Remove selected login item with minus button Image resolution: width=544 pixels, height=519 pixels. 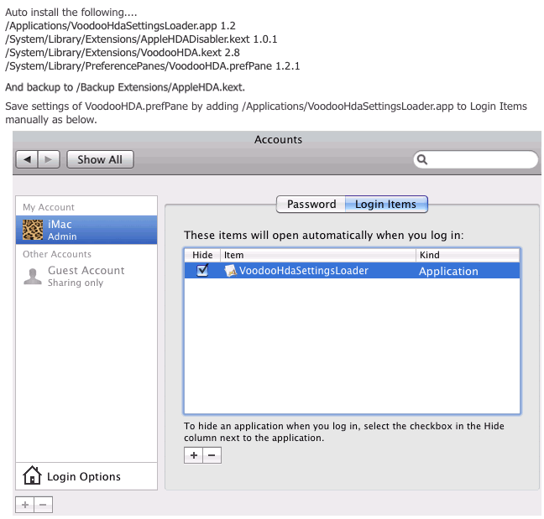pos(212,455)
